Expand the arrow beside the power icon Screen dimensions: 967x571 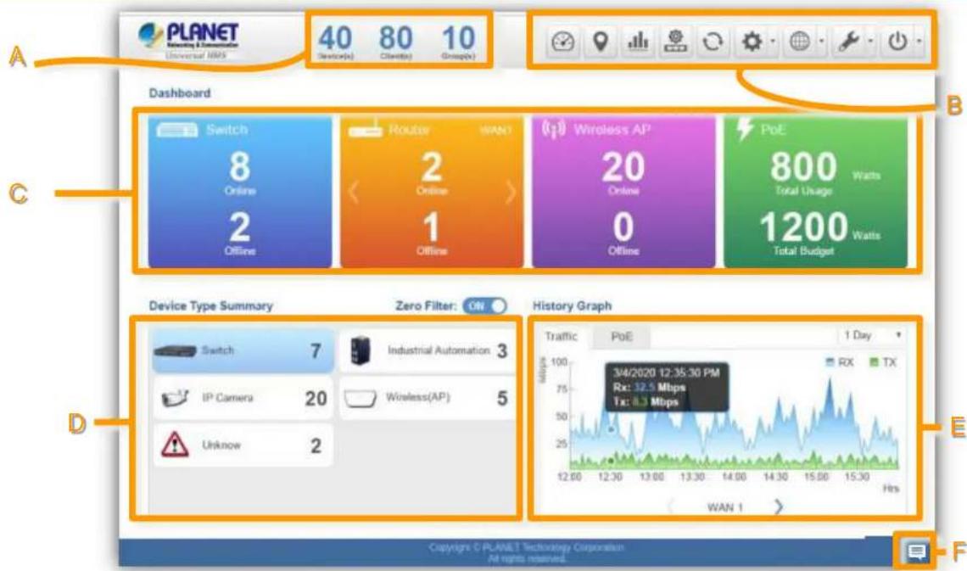point(919,42)
